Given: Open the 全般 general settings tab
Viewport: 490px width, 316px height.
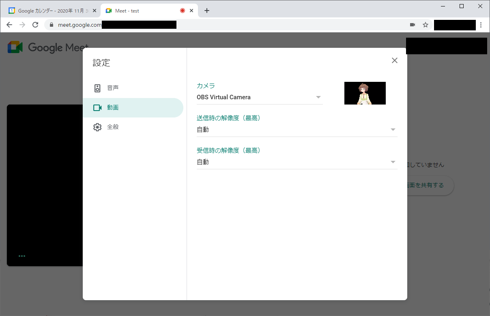Looking at the screenshot, I should click(133, 127).
